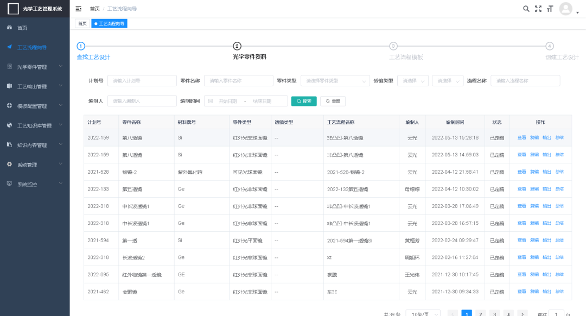Open the header search magnifier icon
Screen dimensions: 586x316
[x=526, y=9]
